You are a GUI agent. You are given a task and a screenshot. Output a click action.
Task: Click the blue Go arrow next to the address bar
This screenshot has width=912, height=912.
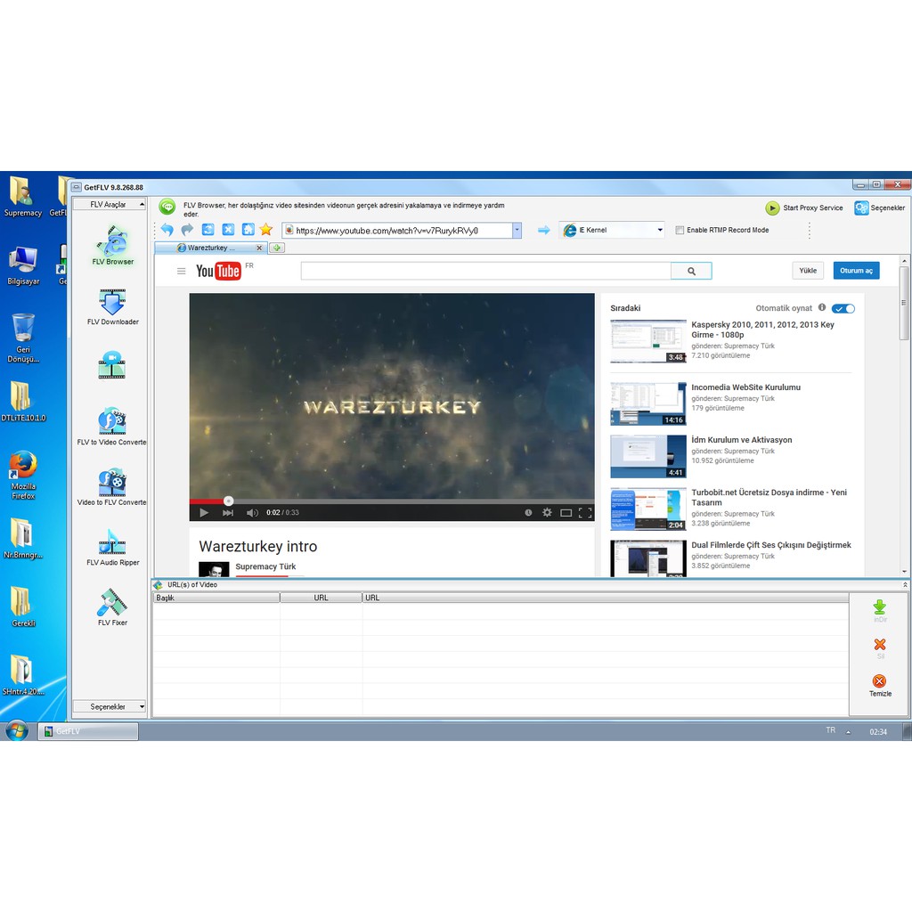click(x=544, y=231)
